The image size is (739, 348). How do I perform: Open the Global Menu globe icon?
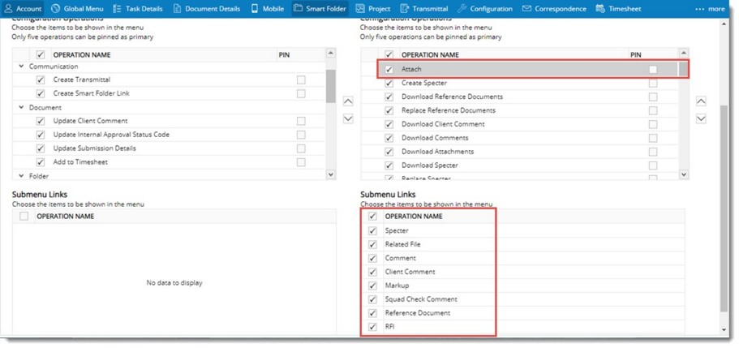point(56,9)
